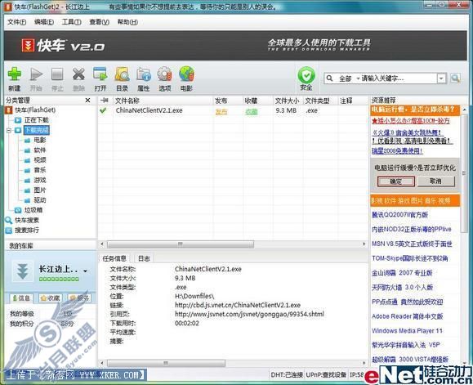Switch to the 收藏 tab in 我的车库

tap(51, 298)
